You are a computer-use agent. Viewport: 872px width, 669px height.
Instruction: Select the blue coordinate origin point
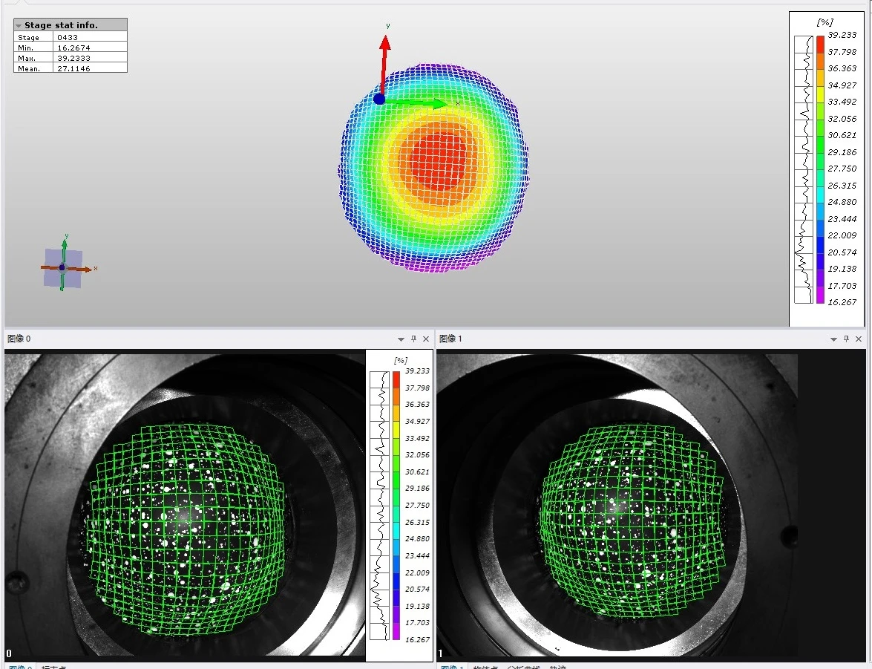(x=379, y=99)
